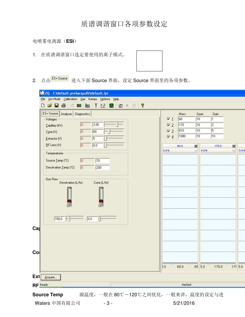Click the 60.0 peak display header
245x317 pixels.
tap(180, 146)
